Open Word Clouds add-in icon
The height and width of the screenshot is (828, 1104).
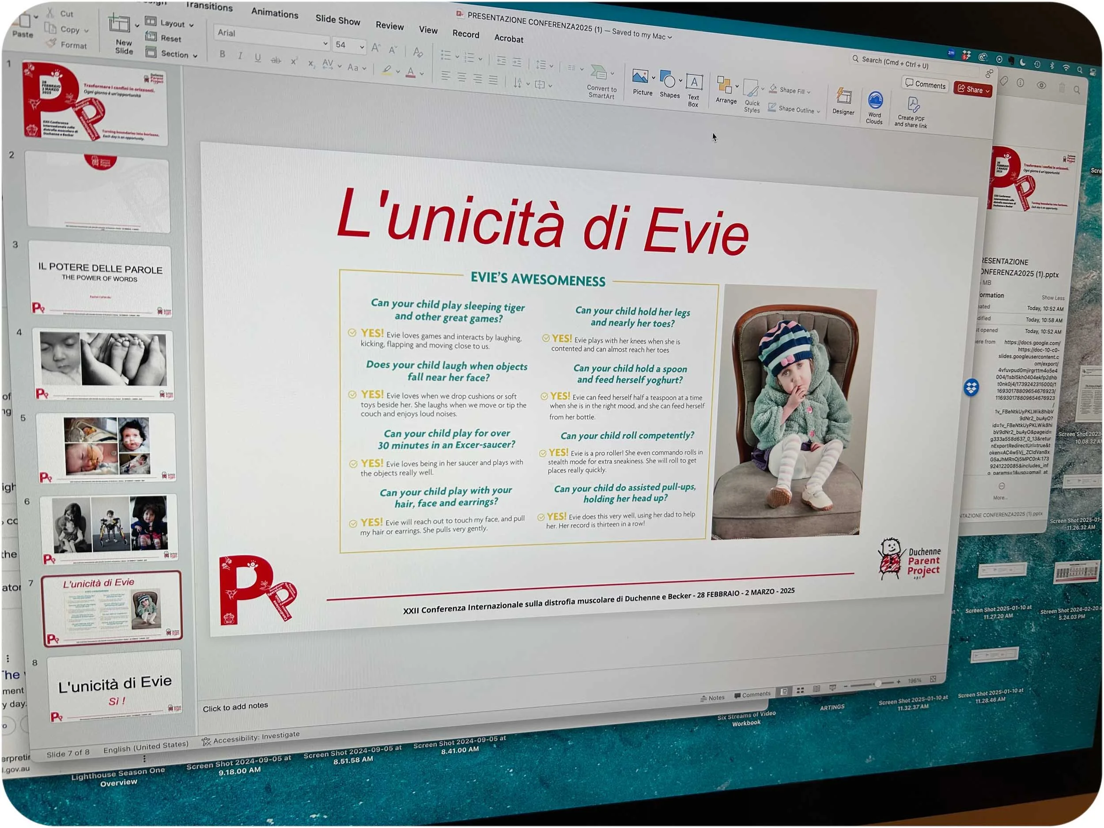pos(875,101)
